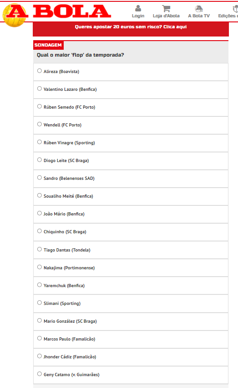Choose Yaremchuk (Benfica) radio button
Viewport: 238px width, 388px height.
coord(40,285)
